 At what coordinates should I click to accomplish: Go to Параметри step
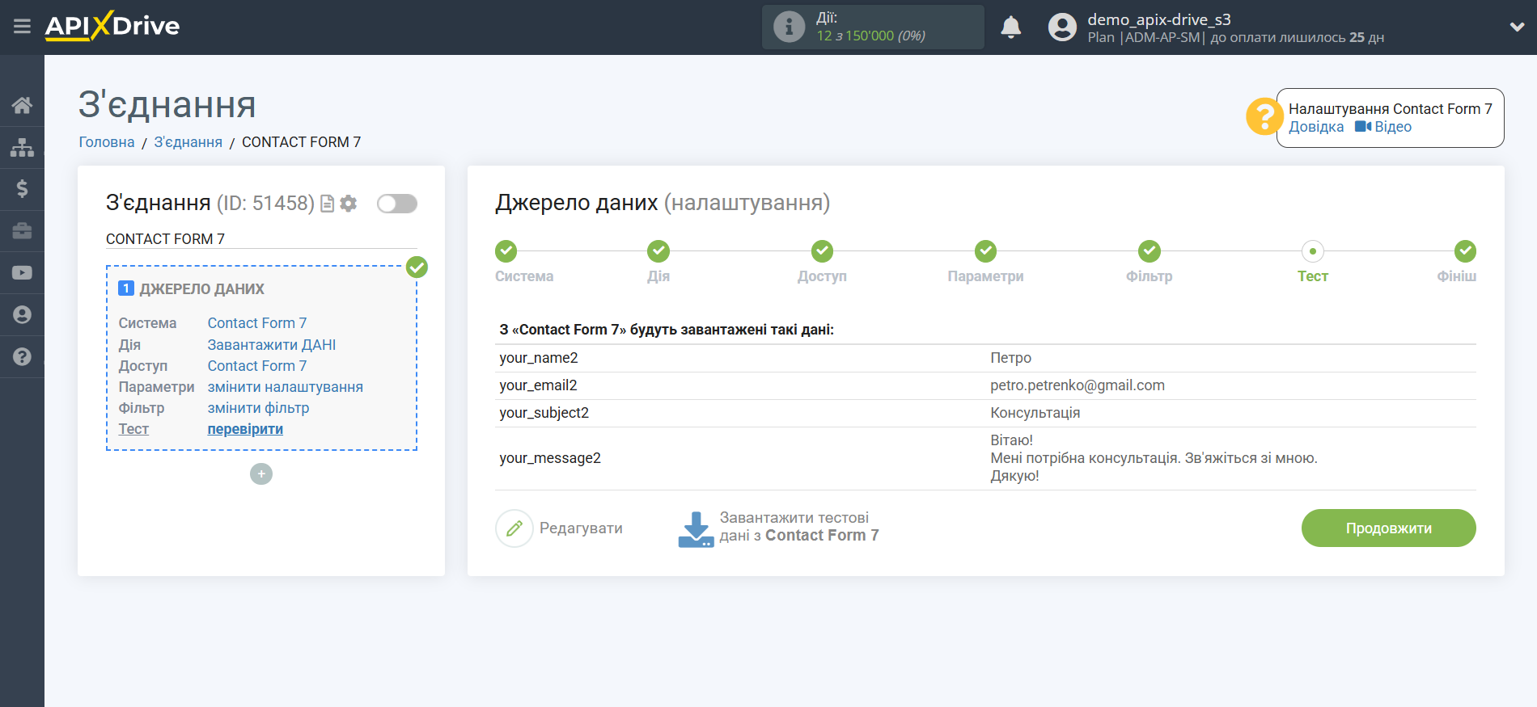(985, 251)
